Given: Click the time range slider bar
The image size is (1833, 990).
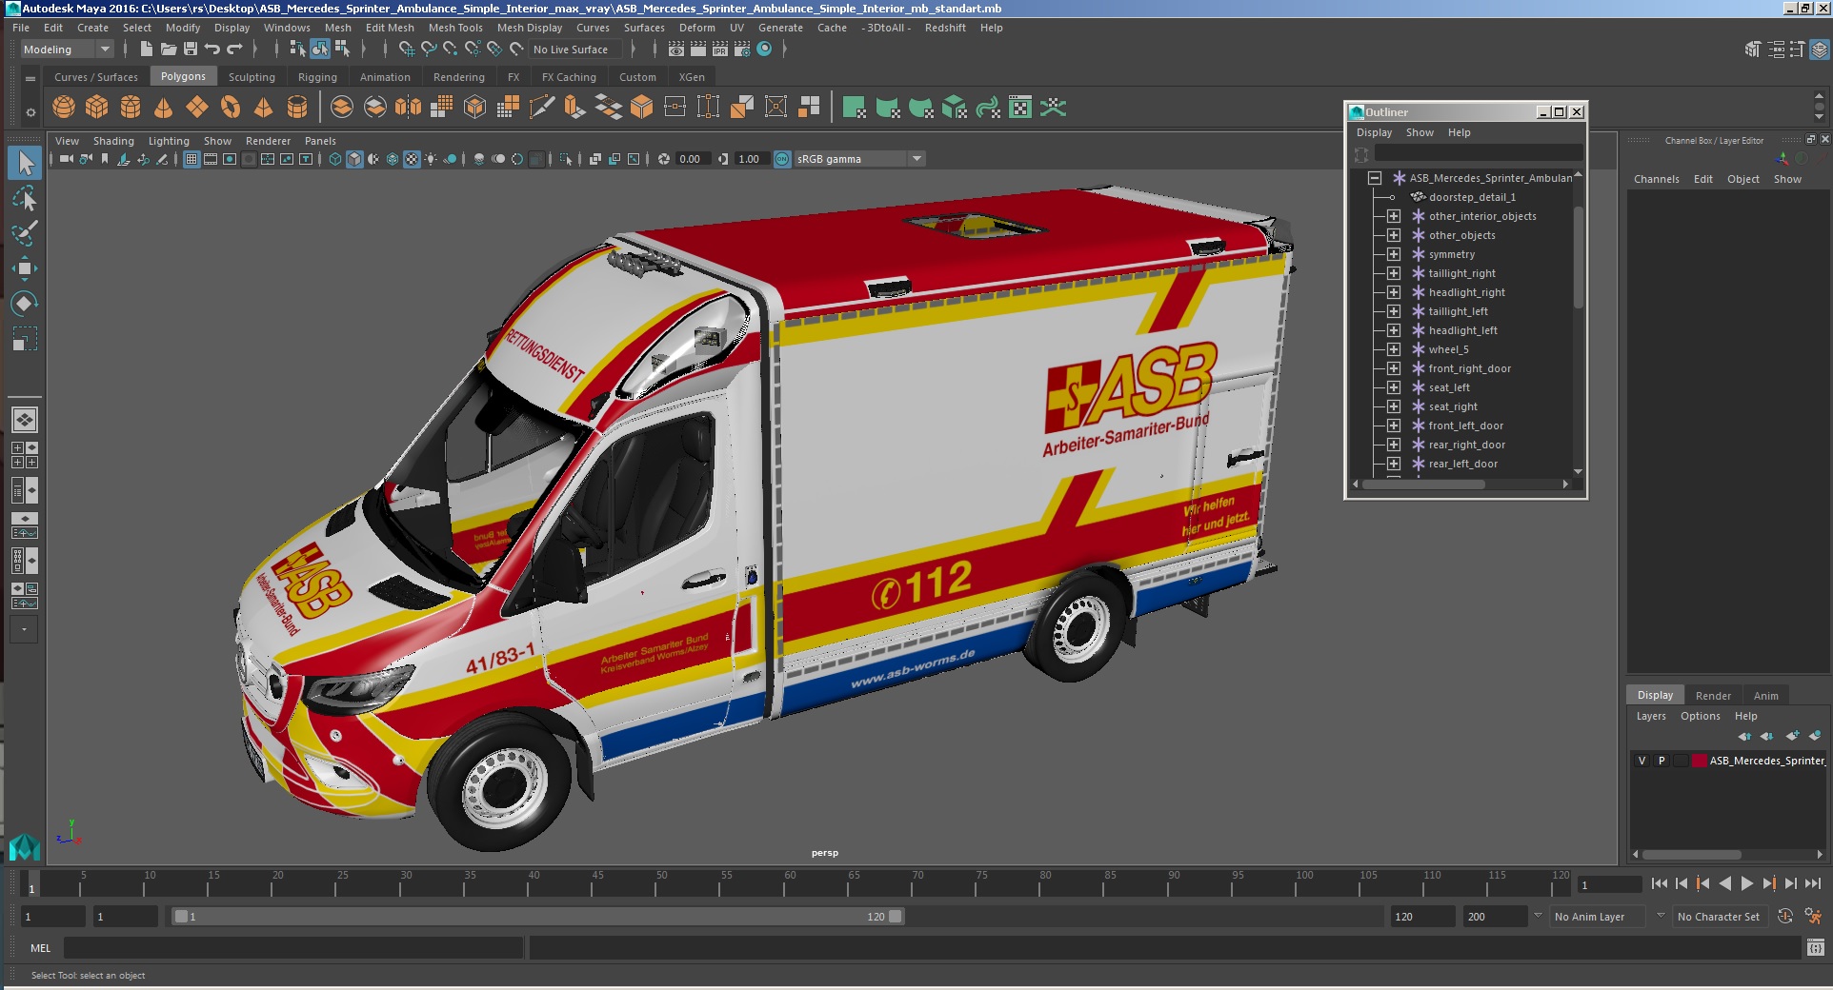Looking at the screenshot, I should [x=537, y=917].
